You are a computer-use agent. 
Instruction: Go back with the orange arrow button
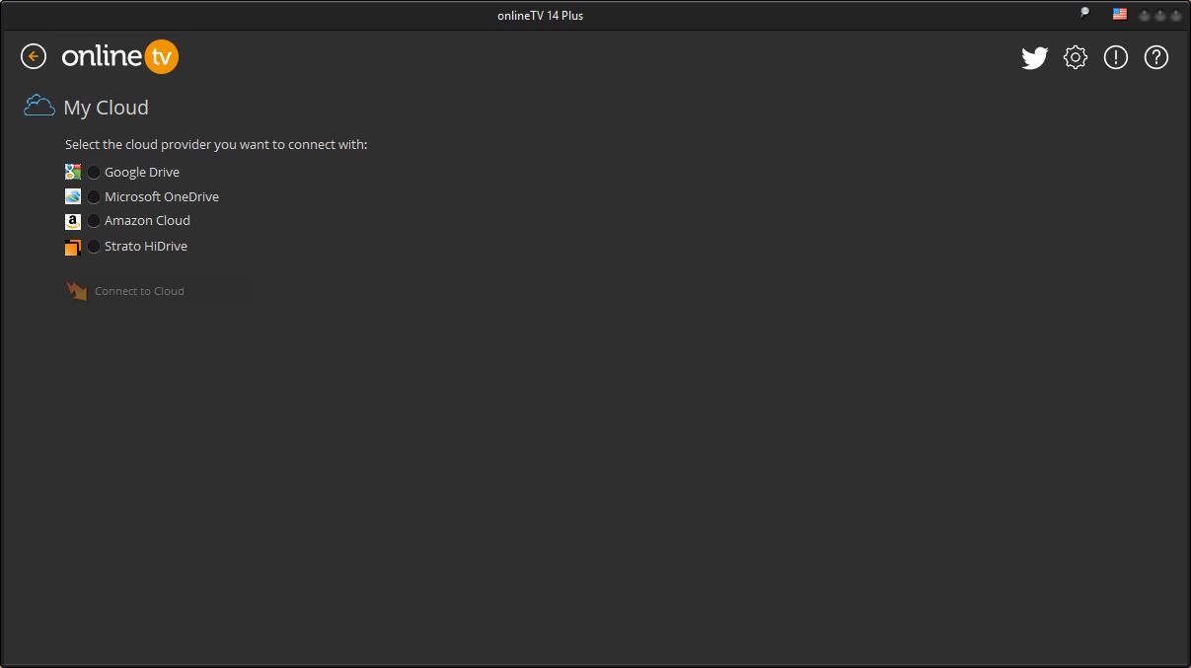pyautogui.click(x=34, y=57)
